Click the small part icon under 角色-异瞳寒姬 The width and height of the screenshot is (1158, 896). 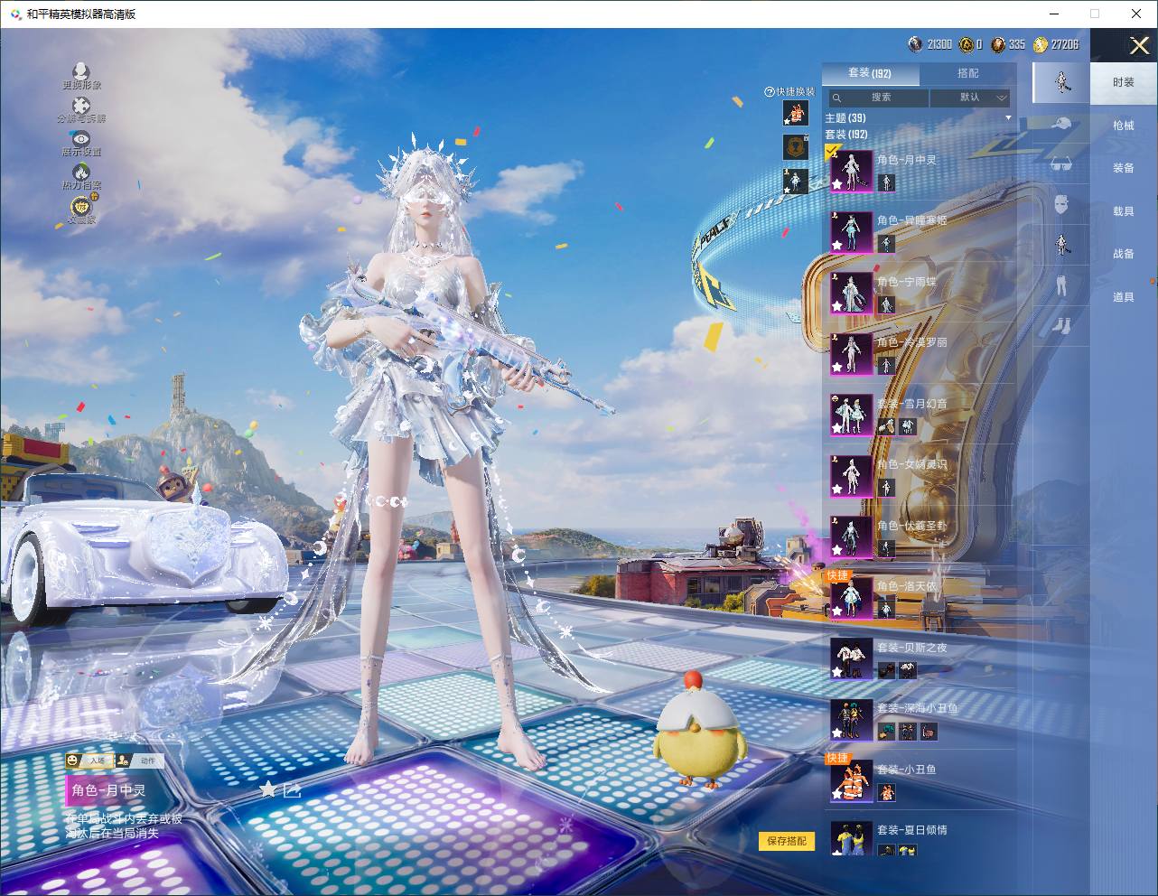point(886,245)
